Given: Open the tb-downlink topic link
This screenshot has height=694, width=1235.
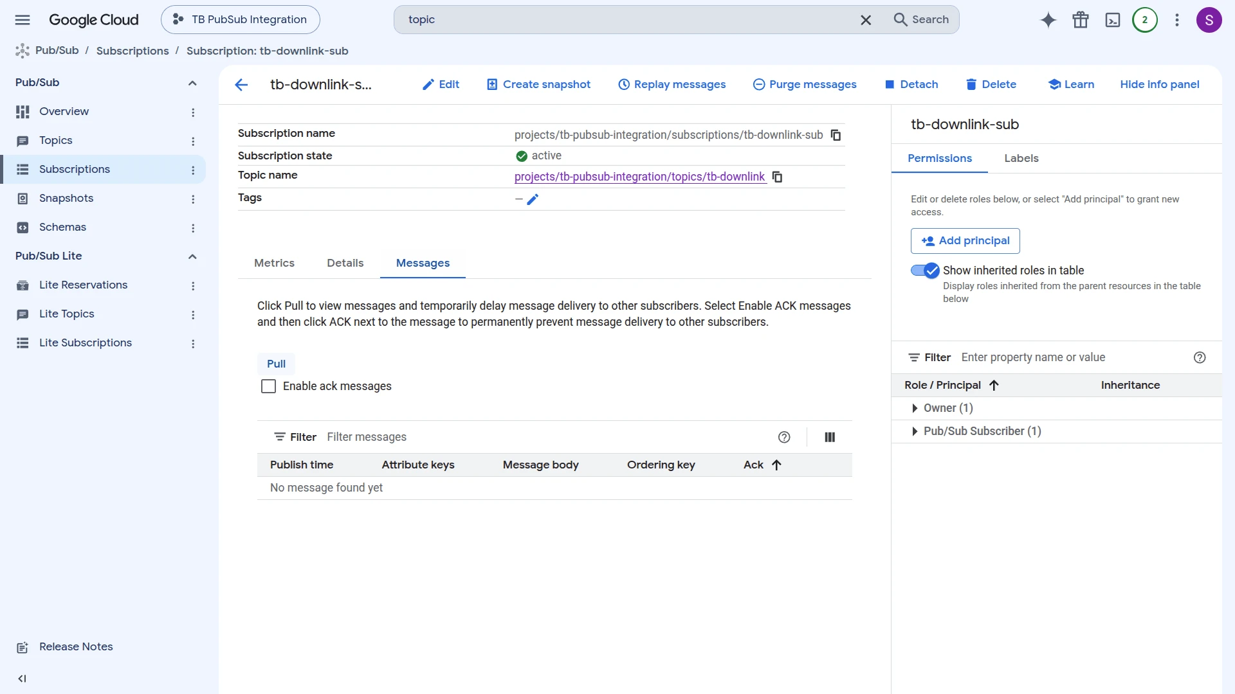Looking at the screenshot, I should coord(639,177).
